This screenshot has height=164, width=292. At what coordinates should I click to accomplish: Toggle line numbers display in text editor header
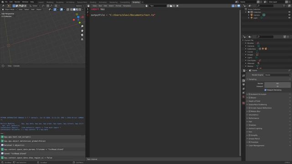233,6
